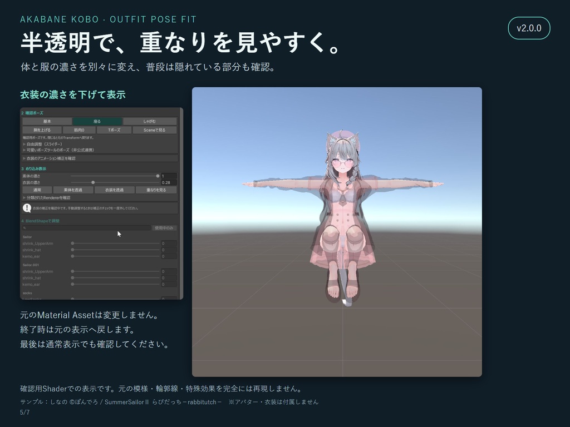The height and width of the screenshot is (427, 570).
Task: Click the avatar preview image
Action: (x=337, y=232)
